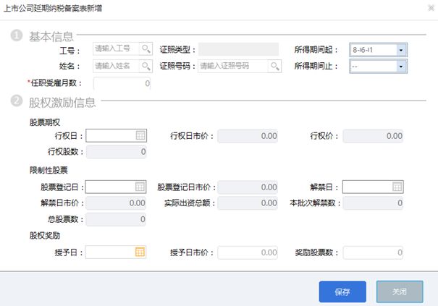
Task: Select the 奖励股票数 input field
Action: click(x=372, y=252)
